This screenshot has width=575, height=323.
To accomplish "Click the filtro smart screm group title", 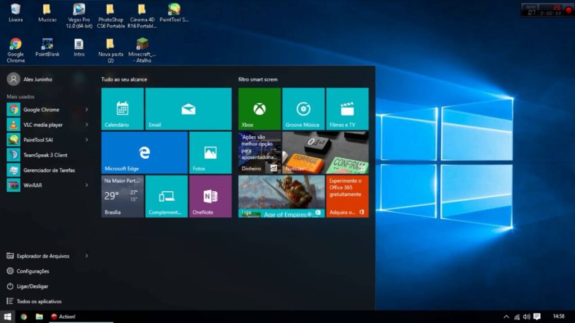I will (x=258, y=79).
